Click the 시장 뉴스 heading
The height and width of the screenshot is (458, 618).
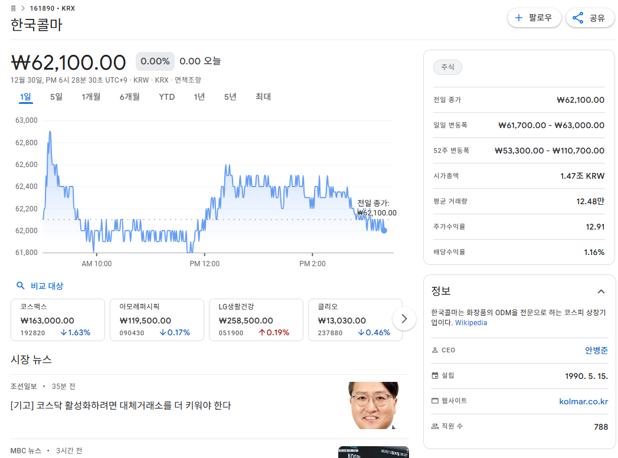(31, 359)
